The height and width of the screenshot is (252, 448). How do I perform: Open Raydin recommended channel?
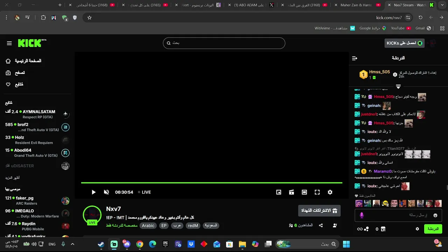(37, 226)
